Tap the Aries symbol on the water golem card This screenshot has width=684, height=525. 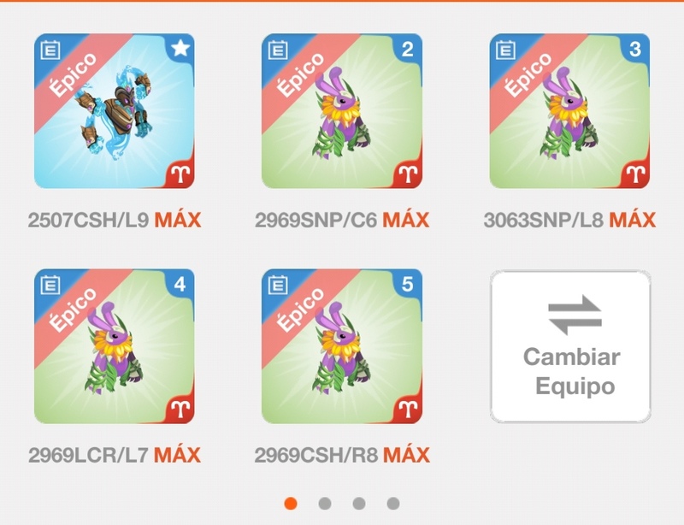tap(180, 174)
